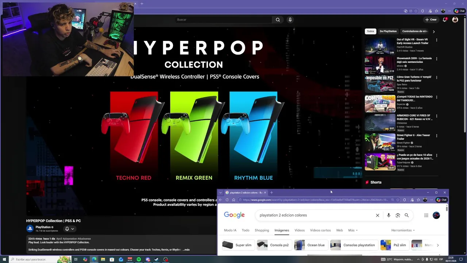
Task: Switch to Videos results tab
Action: click(x=300, y=230)
